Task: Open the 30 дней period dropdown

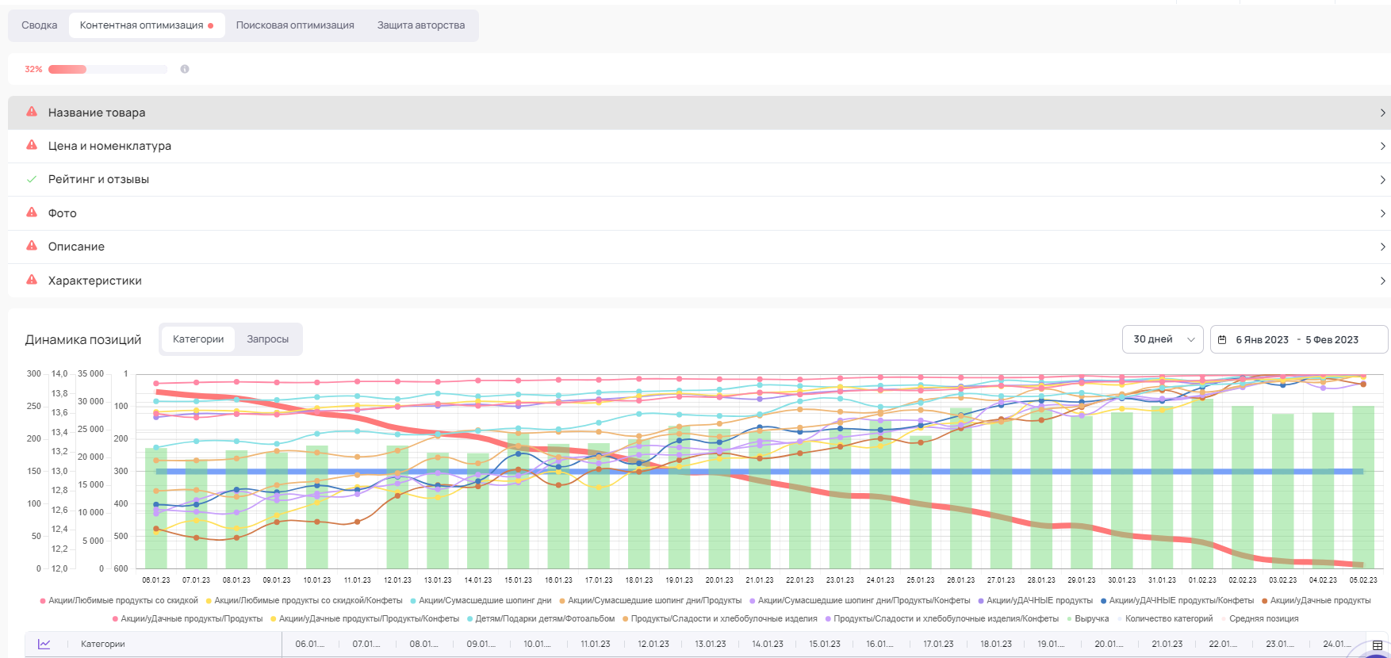Action: click(1163, 339)
